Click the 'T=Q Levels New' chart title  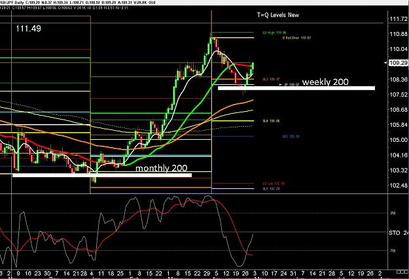(x=278, y=15)
